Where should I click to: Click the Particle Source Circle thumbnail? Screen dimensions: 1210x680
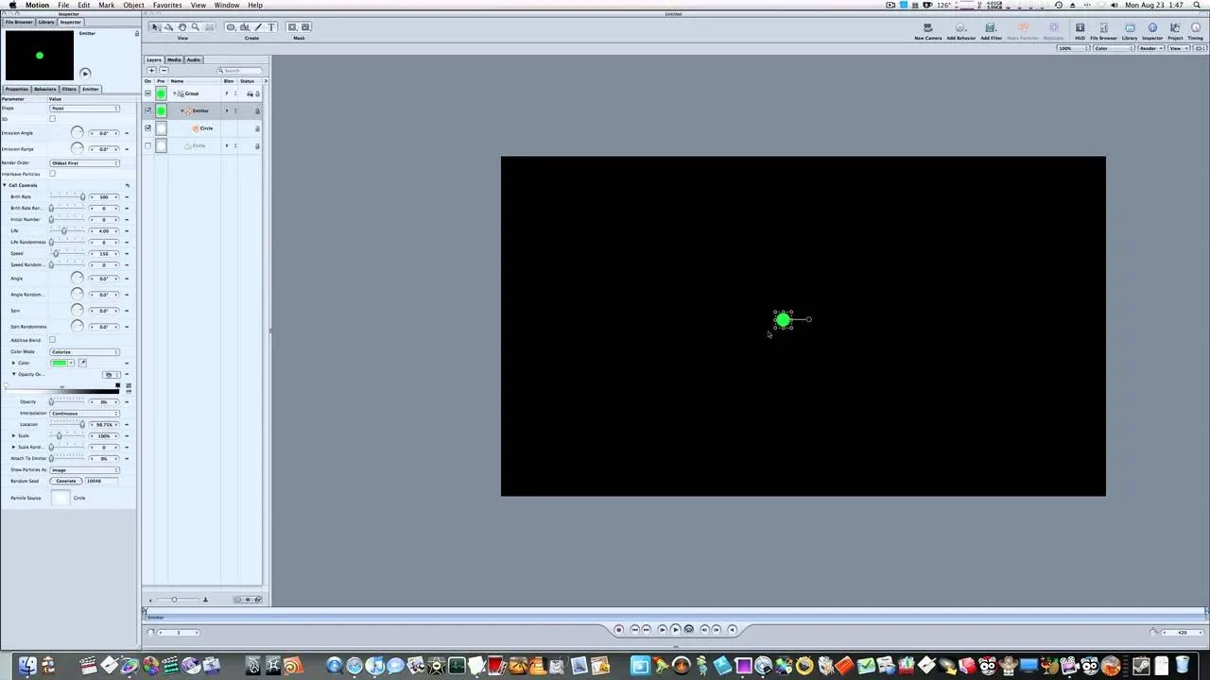click(60, 498)
